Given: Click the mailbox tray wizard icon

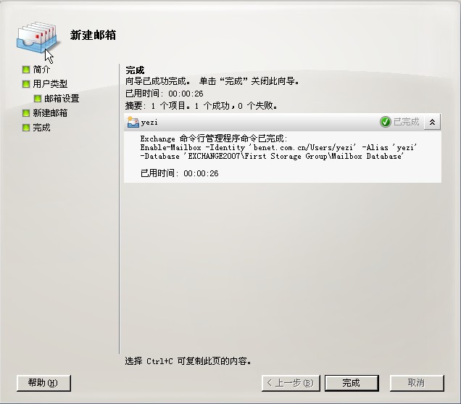Looking at the screenshot, I should point(37,38).
